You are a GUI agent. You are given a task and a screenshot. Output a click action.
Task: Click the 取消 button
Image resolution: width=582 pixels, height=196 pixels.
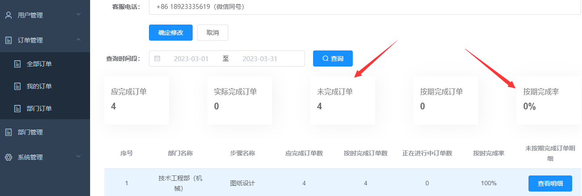click(x=213, y=33)
